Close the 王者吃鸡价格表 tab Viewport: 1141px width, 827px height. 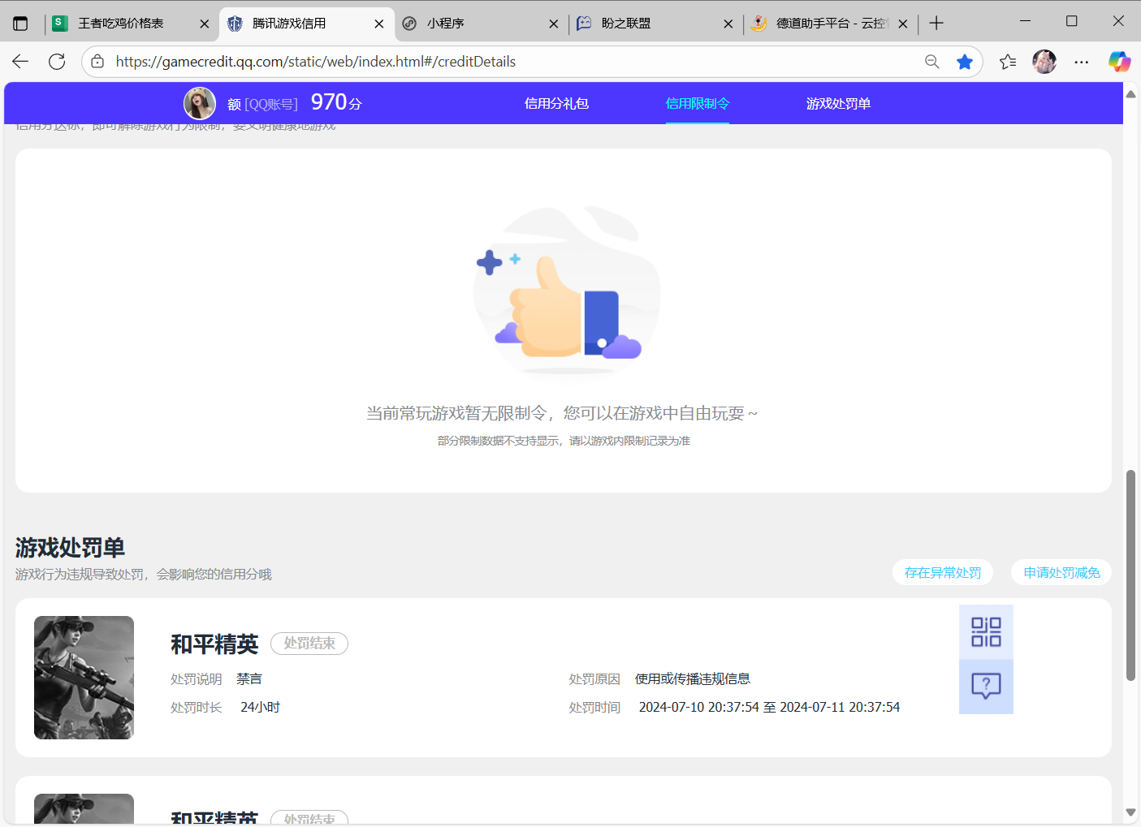(205, 24)
